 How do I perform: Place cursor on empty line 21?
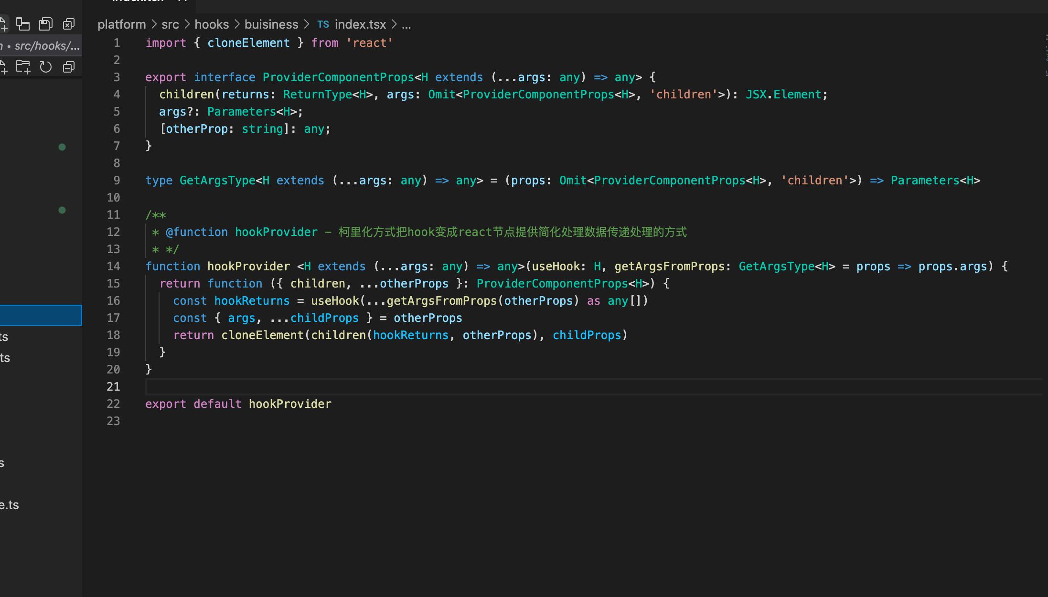[334, 387]
